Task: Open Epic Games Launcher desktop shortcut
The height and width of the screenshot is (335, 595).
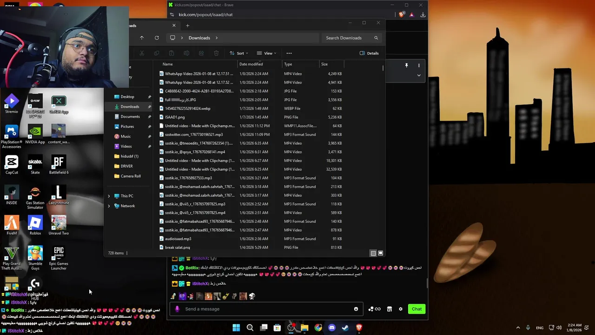Action: point(59,258)
